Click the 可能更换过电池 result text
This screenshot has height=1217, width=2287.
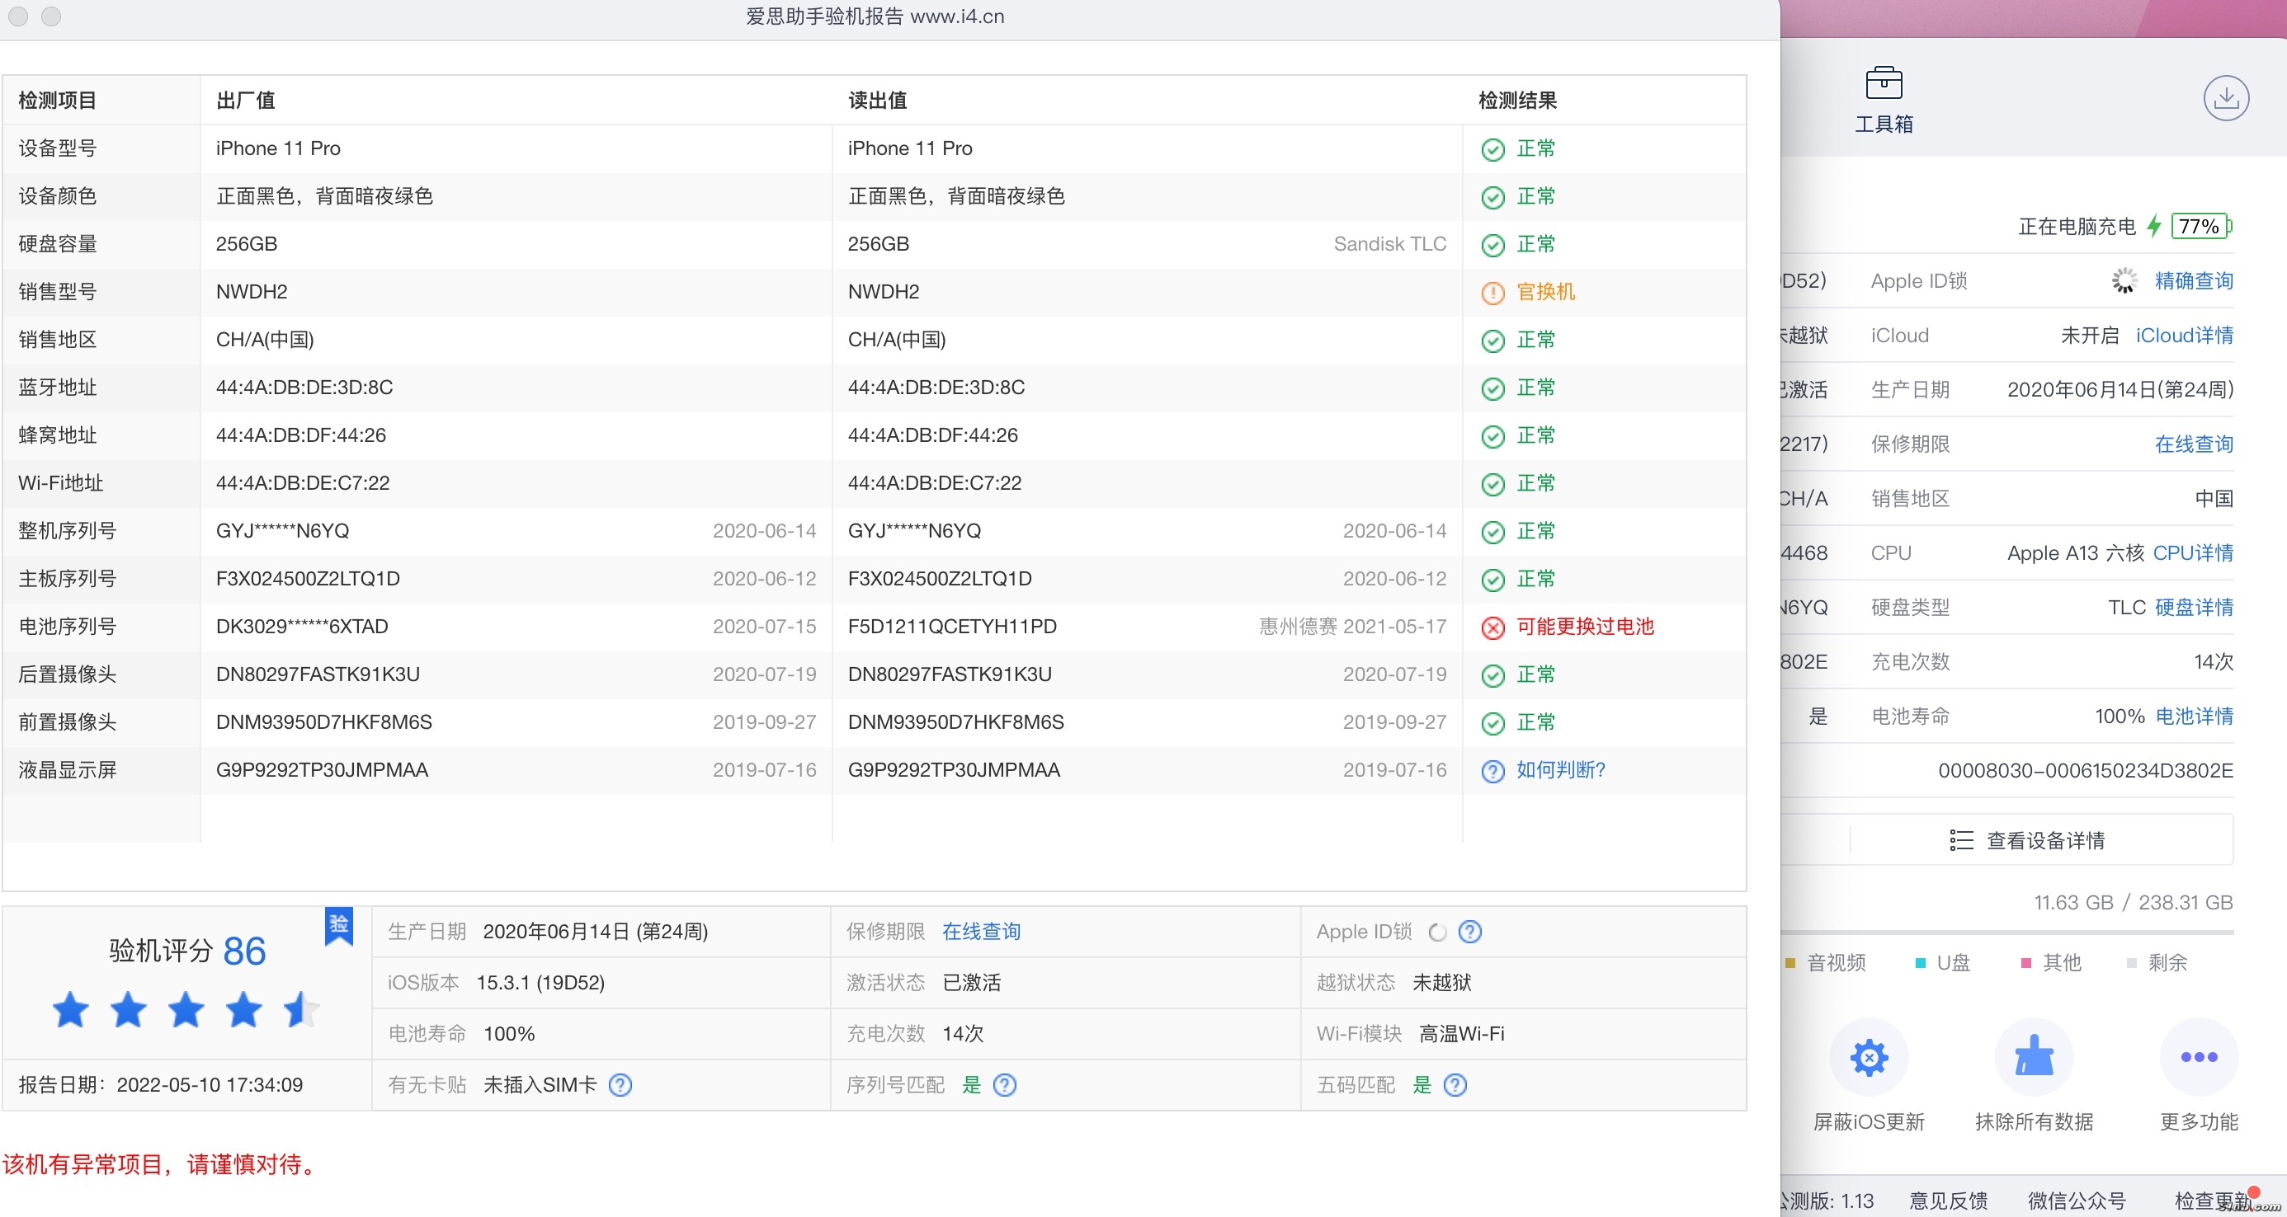point(1584,627)
